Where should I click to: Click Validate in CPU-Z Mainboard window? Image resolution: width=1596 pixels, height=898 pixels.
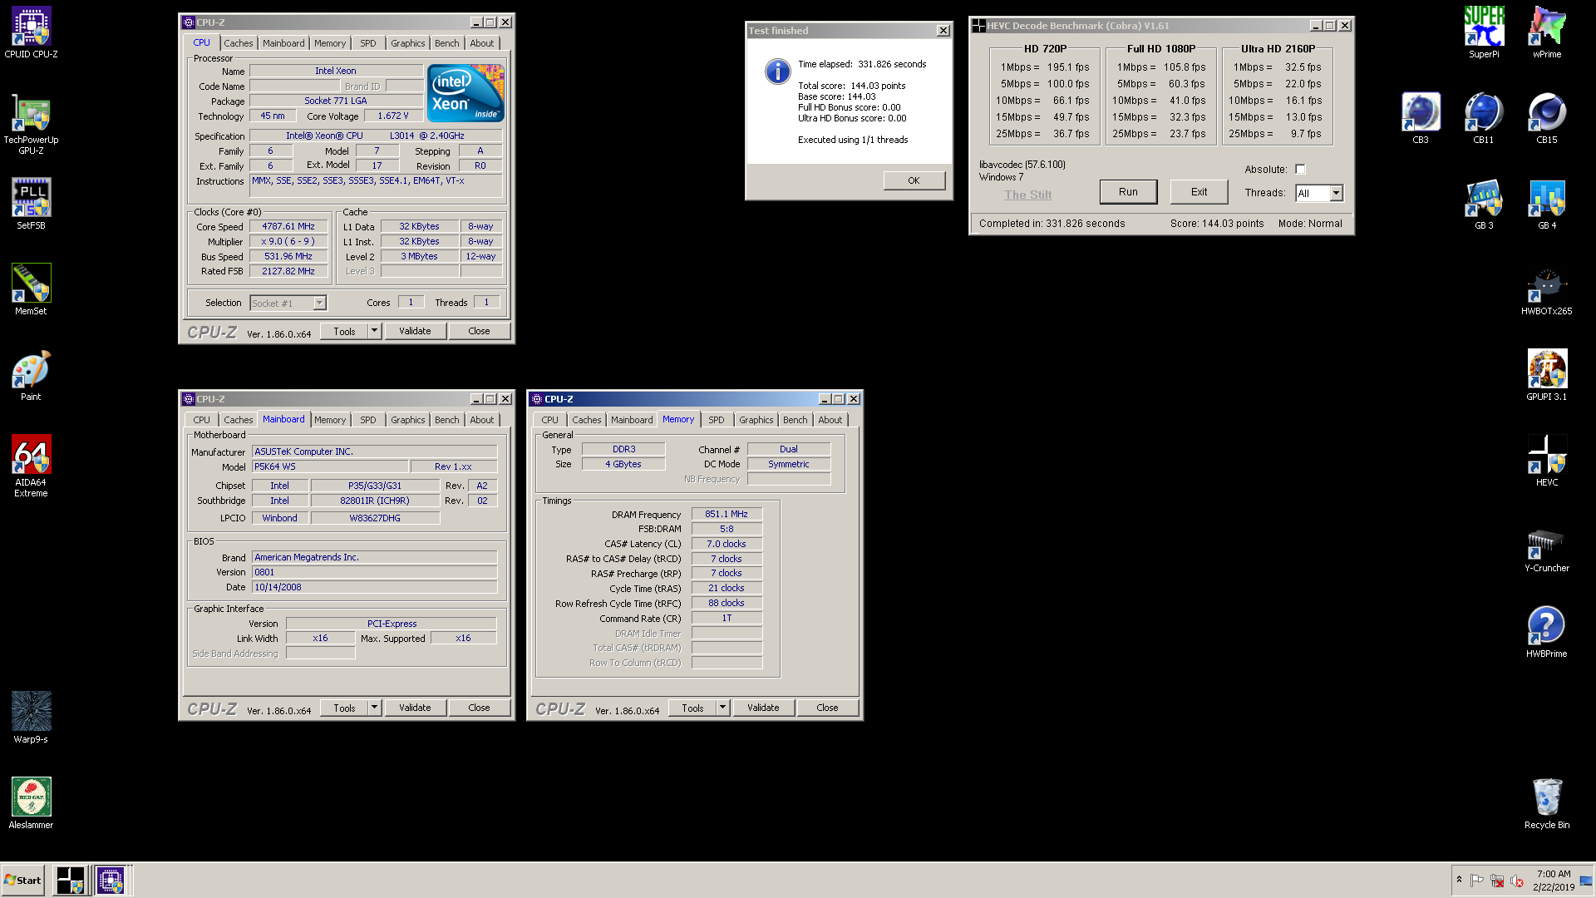415,708
